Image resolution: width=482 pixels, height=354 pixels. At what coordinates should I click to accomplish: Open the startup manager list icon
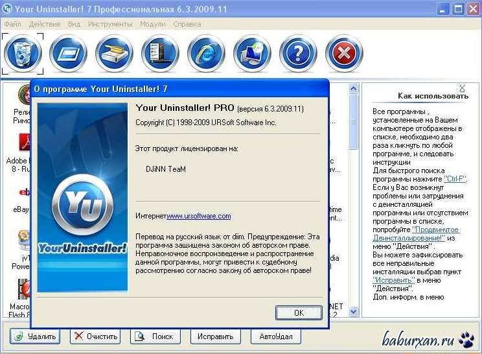160,54
